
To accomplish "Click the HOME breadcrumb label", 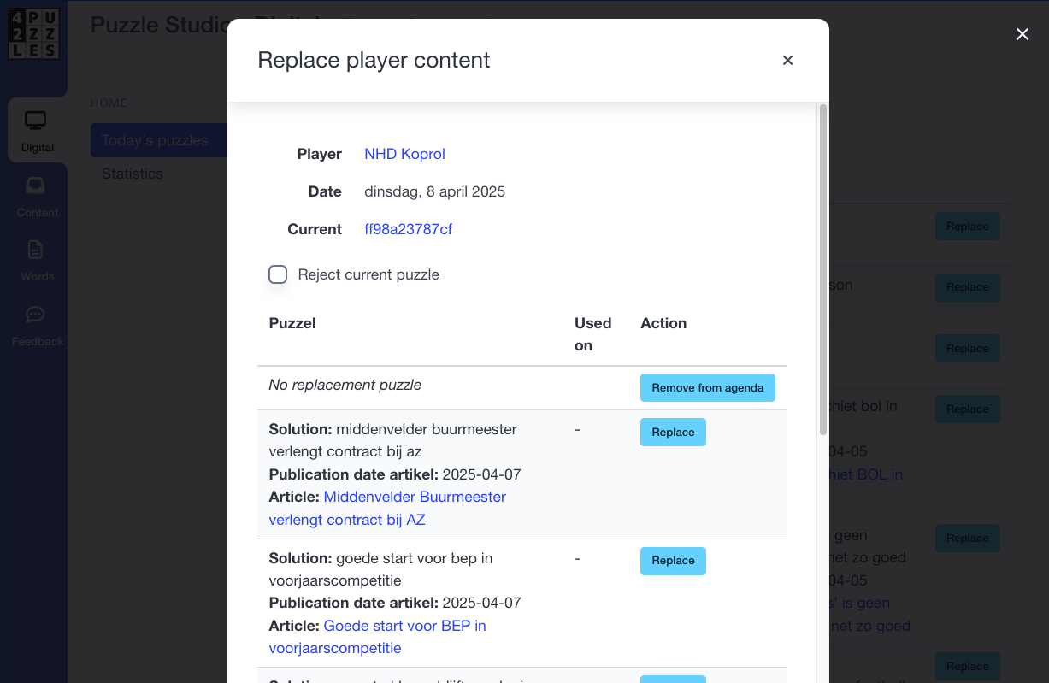I will [109, 103].
